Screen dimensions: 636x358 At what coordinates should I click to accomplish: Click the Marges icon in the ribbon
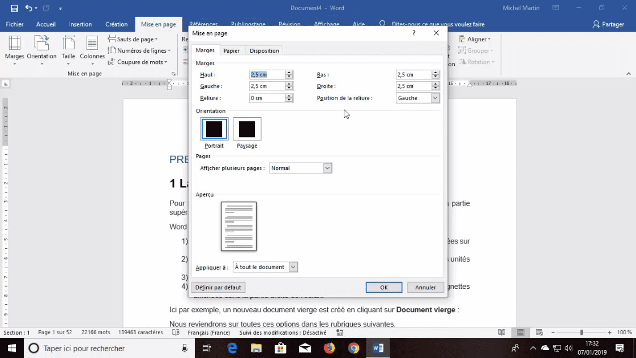pyautogui.click(x=14, y=48)
